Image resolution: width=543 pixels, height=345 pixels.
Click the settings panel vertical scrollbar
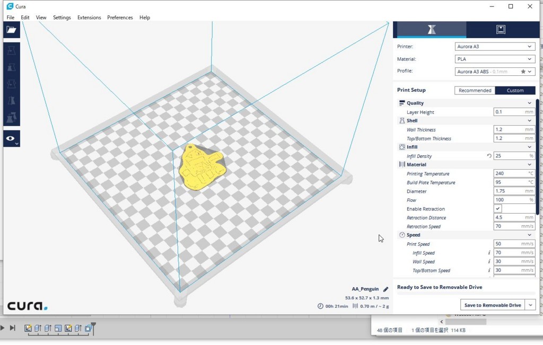coord(538,157)
